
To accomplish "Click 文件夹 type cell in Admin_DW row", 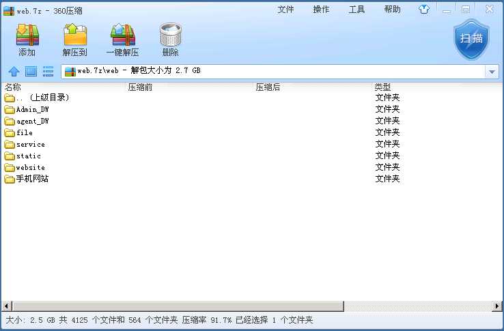I will 387,109.
